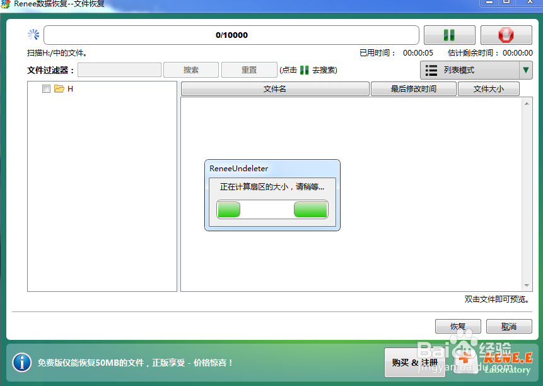Click the 估计剩余时间 00:00:00 value
Viewport: 543px width, 386px height.
point(518,53)
